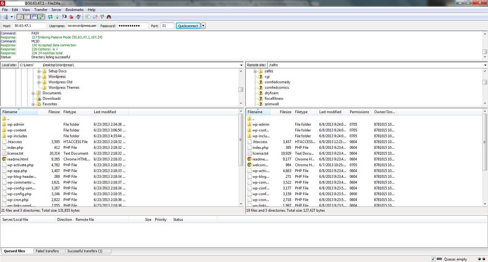Select dryfoam in remote tree

pos(271,93)
